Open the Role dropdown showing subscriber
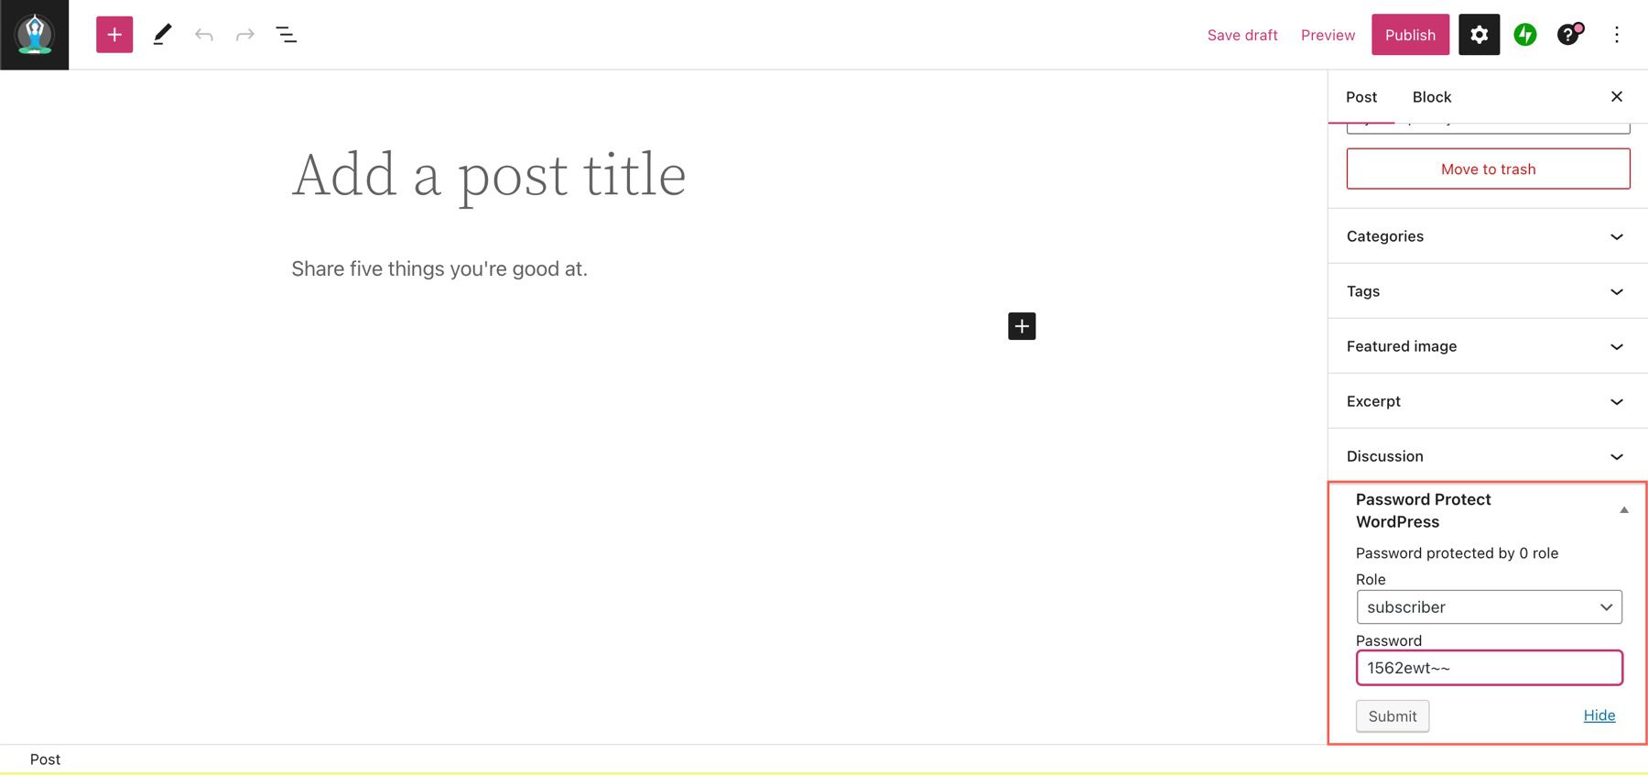Screen dimensions: 1648x775 (x=1488, y=606)
